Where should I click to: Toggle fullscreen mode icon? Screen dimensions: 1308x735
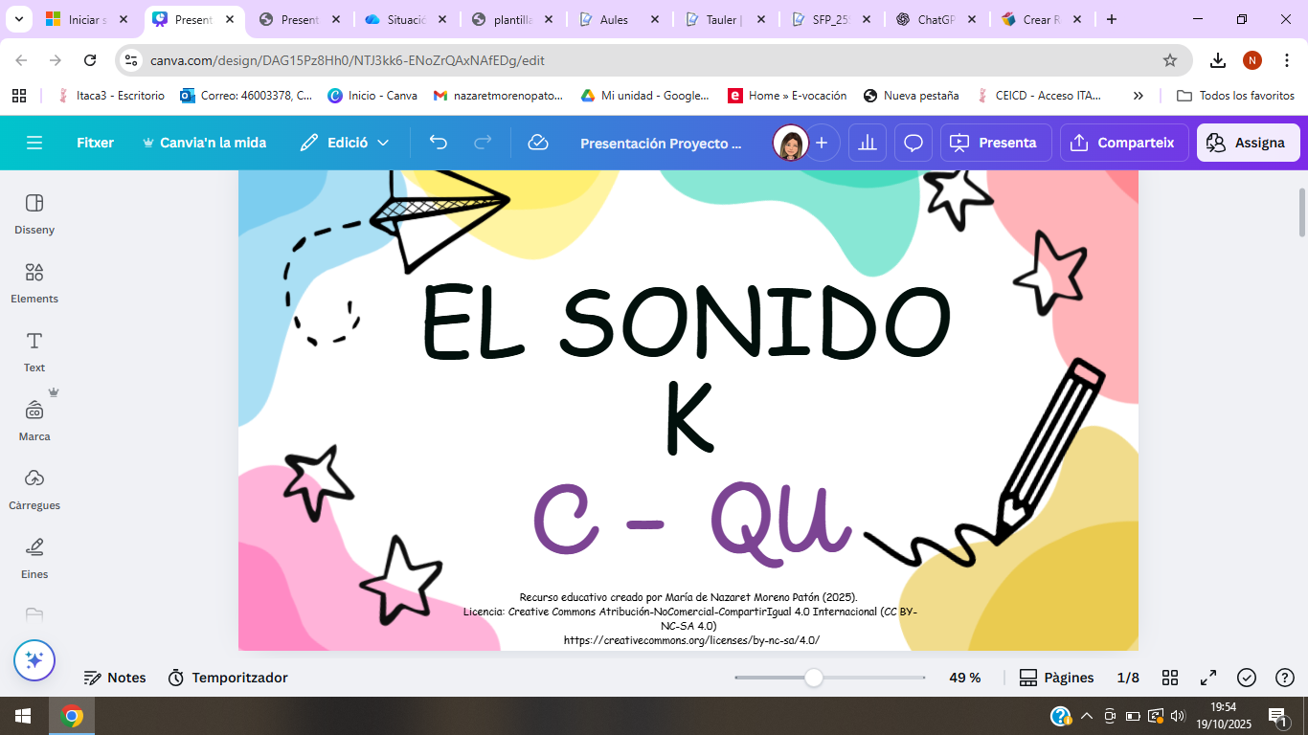click(1208, 678)
